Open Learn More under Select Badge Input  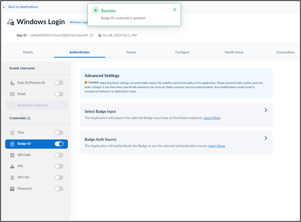[x=212, y=118]
